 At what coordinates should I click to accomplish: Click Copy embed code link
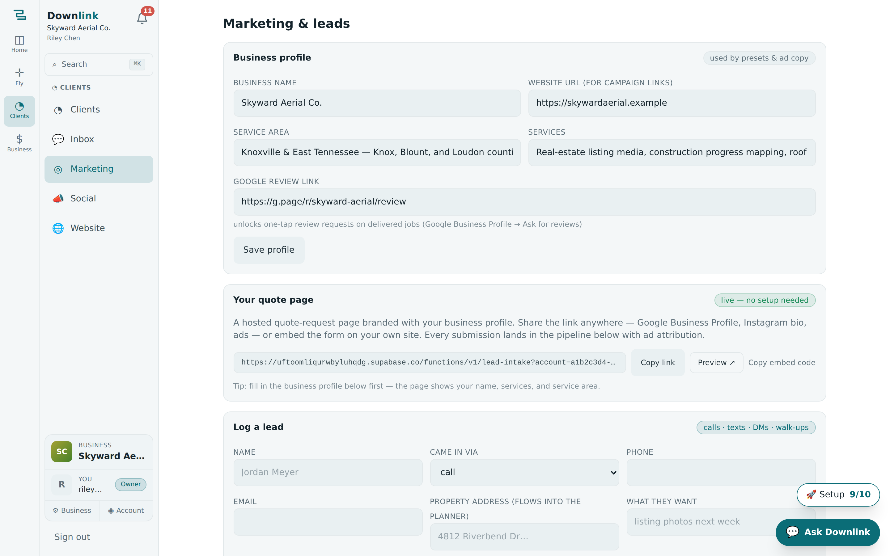[x=782, y=363]
